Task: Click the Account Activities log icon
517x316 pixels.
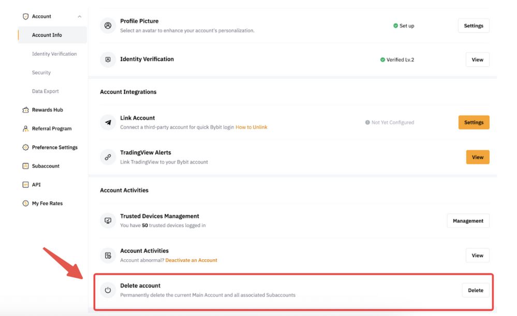Action: coord(108,256)
